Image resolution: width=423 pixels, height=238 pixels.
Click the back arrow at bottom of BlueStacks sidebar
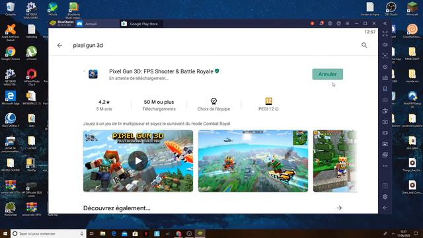coord(385,208)
